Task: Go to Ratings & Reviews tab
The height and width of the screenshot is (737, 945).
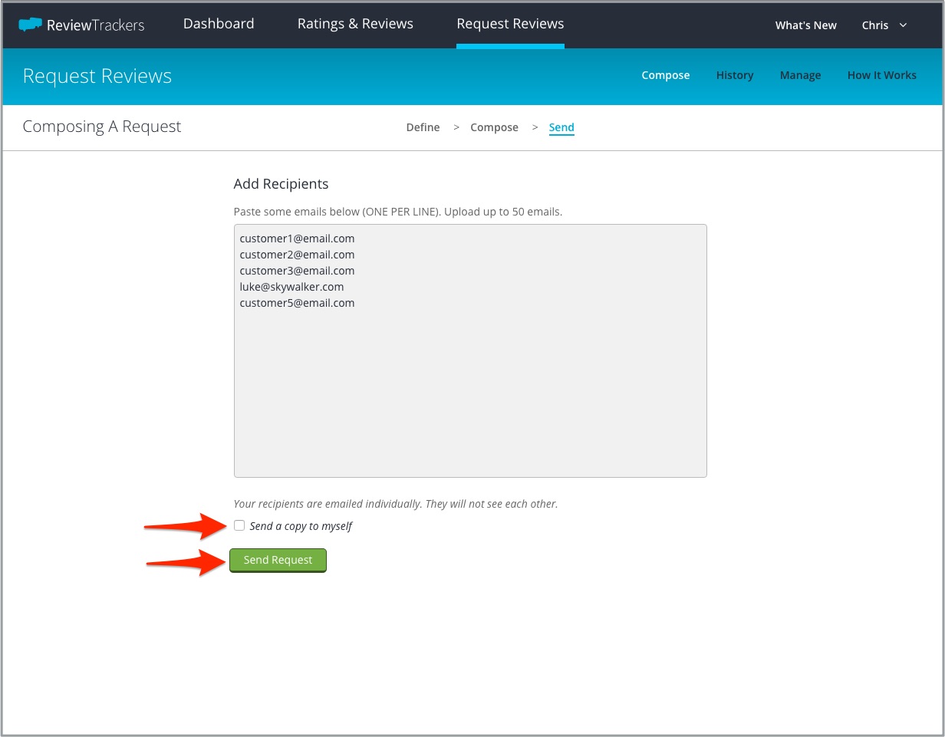Action: (x=355, y=24)
